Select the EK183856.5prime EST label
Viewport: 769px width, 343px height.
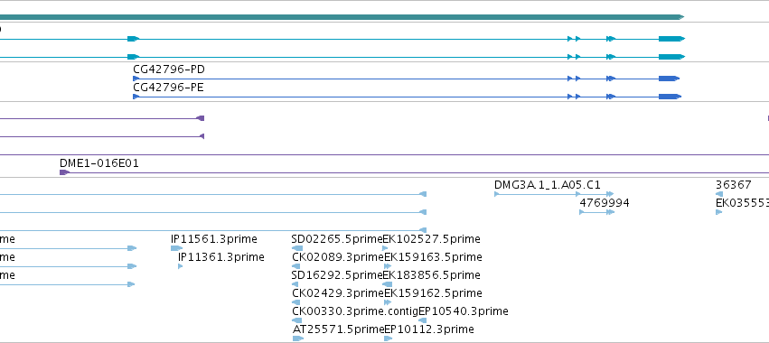pos(432,275)
